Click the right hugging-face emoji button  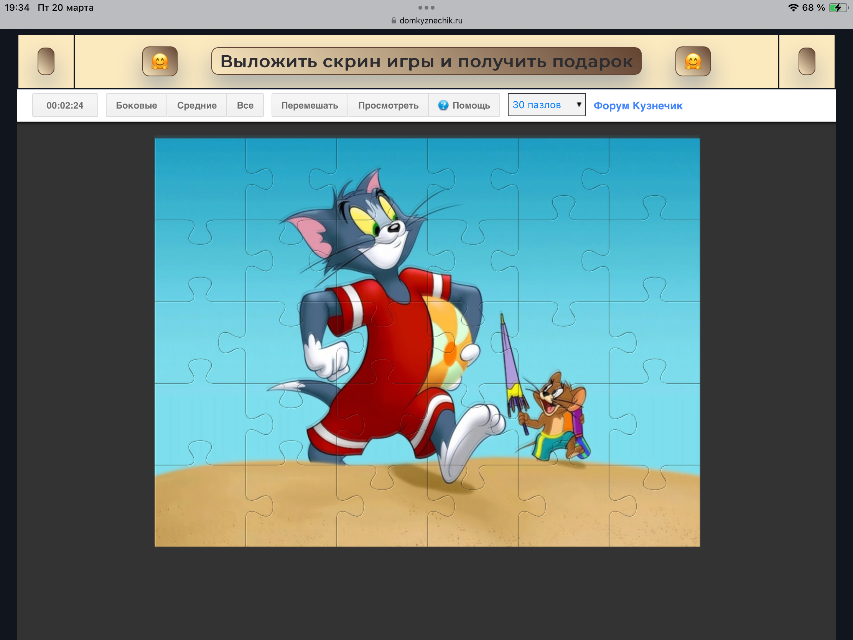[x=693, y=61]
